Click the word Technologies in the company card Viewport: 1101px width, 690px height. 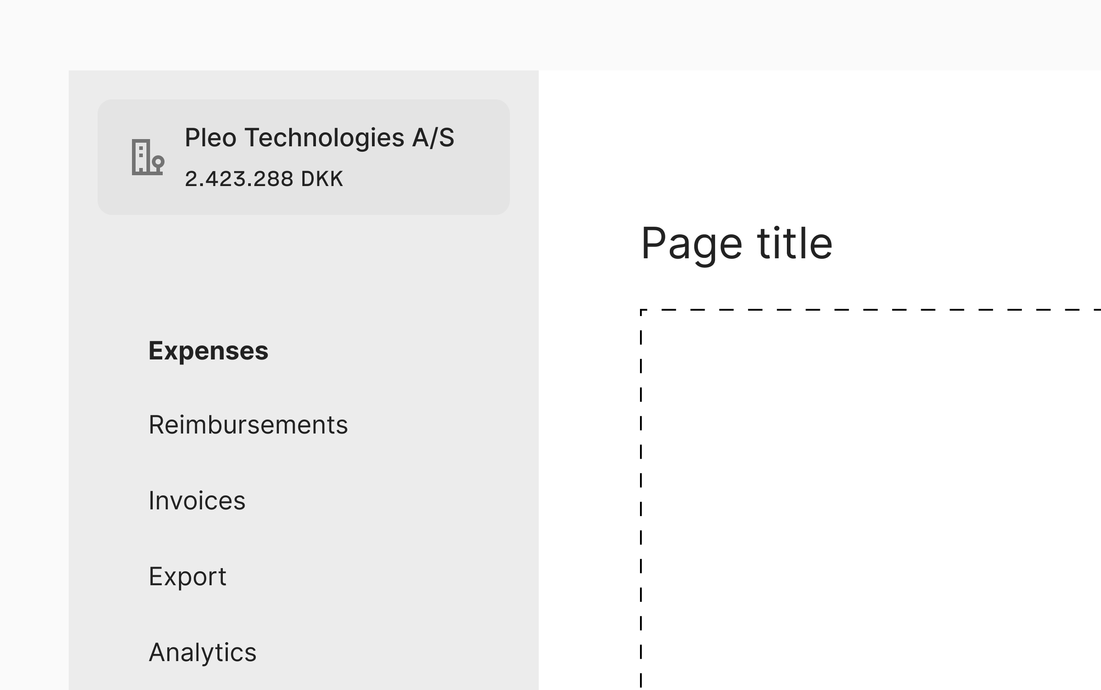pos(324,137)
